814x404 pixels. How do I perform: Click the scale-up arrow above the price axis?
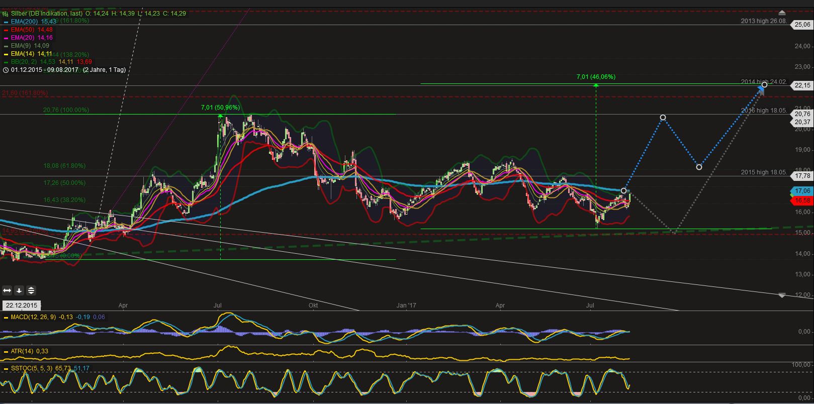coord(781,12)
